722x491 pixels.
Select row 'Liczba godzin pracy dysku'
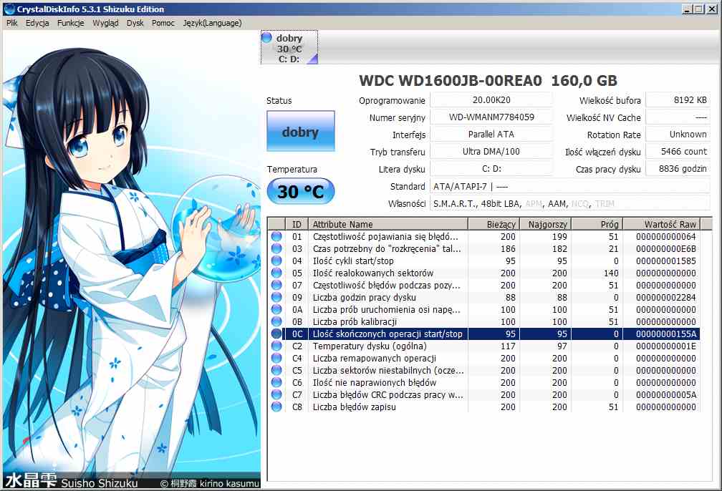pyautogui.click(x=483, y=297)
